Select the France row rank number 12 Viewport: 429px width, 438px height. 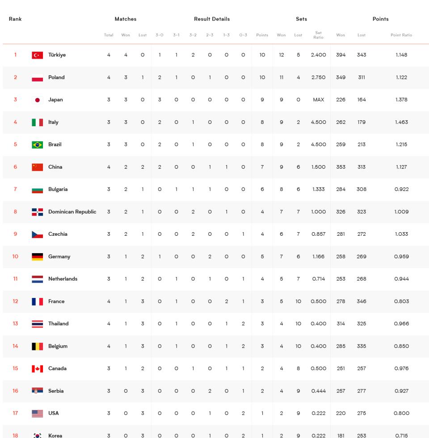(x=15, y=301)
